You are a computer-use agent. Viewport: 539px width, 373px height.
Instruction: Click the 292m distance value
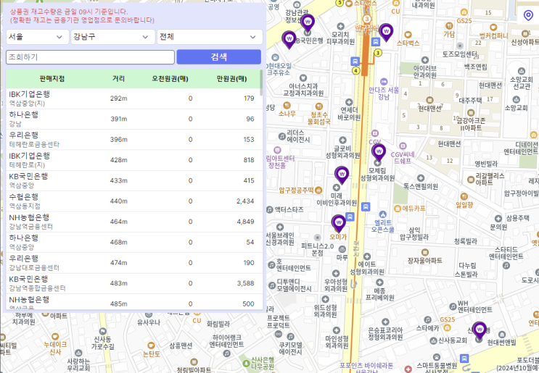[x=118, y=99]
